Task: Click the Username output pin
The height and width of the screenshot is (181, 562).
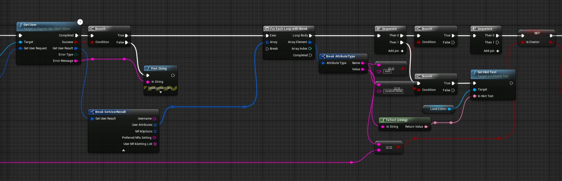Action: 155,118
